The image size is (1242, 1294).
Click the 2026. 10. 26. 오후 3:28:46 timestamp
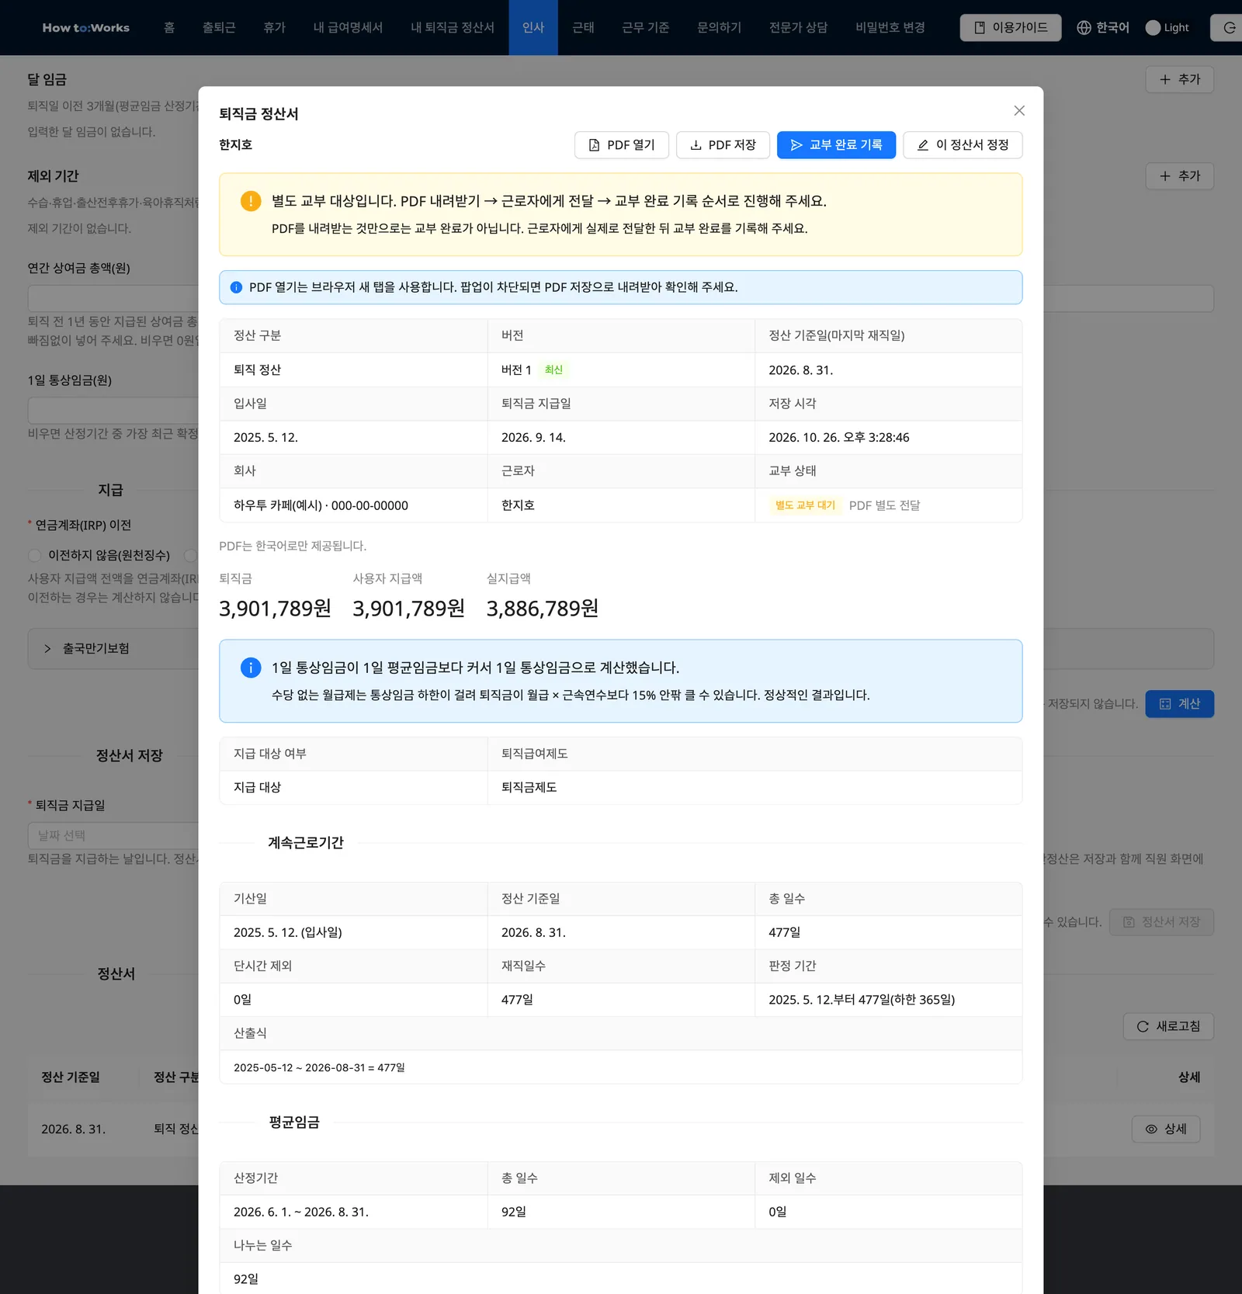click(838, 438)
